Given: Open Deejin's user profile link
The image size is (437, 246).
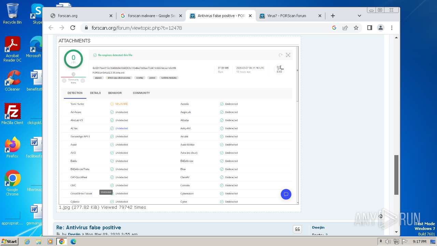Looking at the screenshot, I should 318,227.
